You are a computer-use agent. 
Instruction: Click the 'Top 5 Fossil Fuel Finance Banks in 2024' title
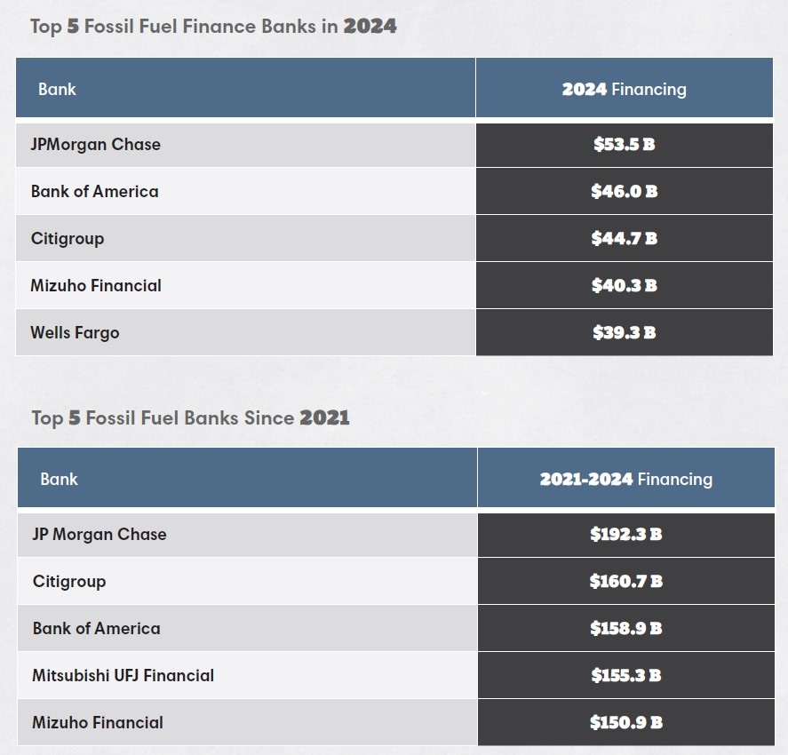[x=213, y=26]
